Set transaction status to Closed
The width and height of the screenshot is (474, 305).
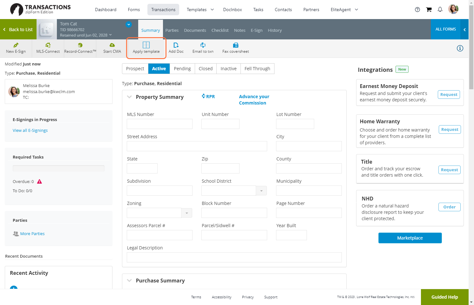pyautogui.click(x=206, y=69)
